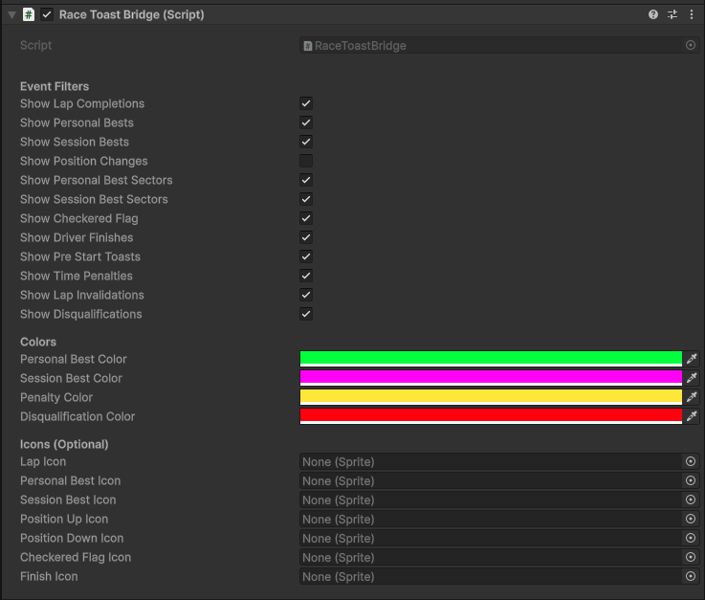This screenshot has width=705, height=600.
Task: Click eyedropper for Penalty Color
Action: tap(692, 397)
